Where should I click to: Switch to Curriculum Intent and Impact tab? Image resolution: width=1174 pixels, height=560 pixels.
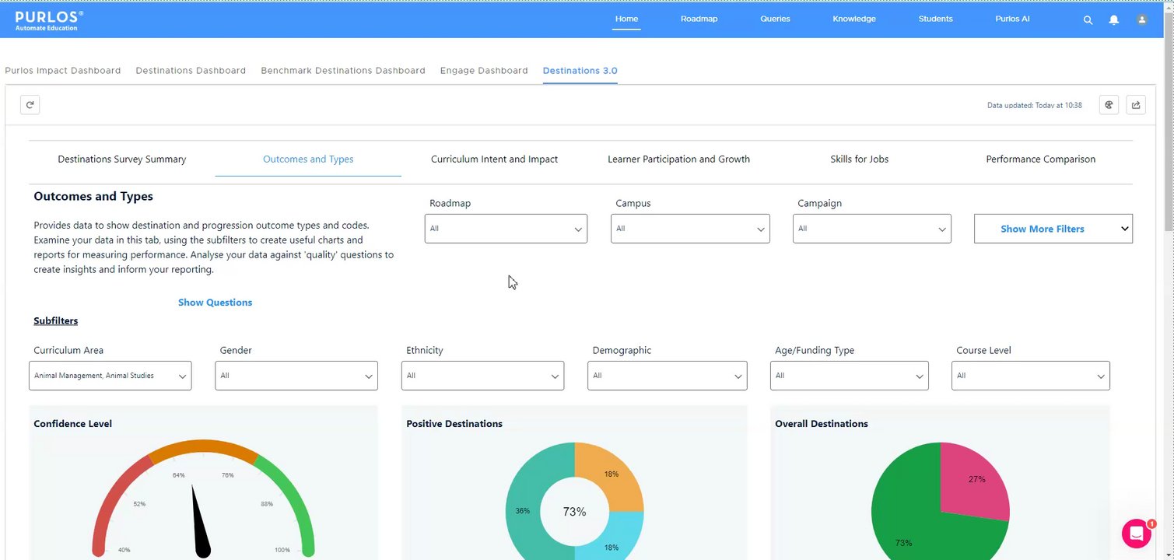tap(494, 159)
